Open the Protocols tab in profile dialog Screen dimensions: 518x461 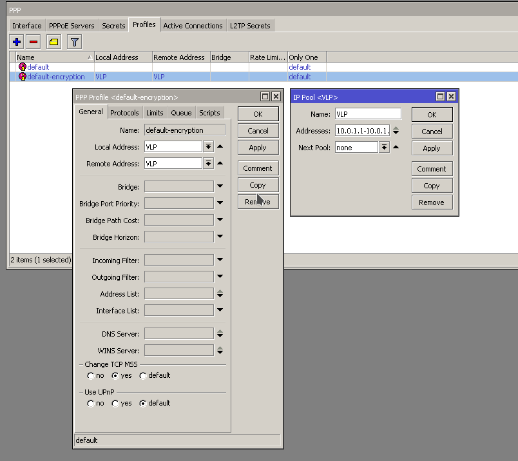[x=124, y=113]
